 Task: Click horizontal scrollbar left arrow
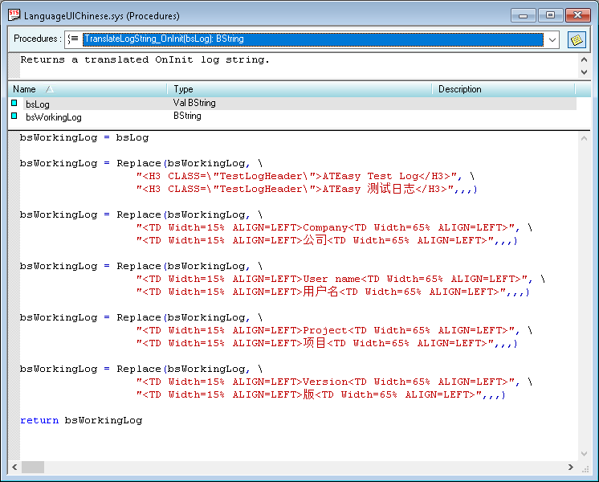point(14,467)
